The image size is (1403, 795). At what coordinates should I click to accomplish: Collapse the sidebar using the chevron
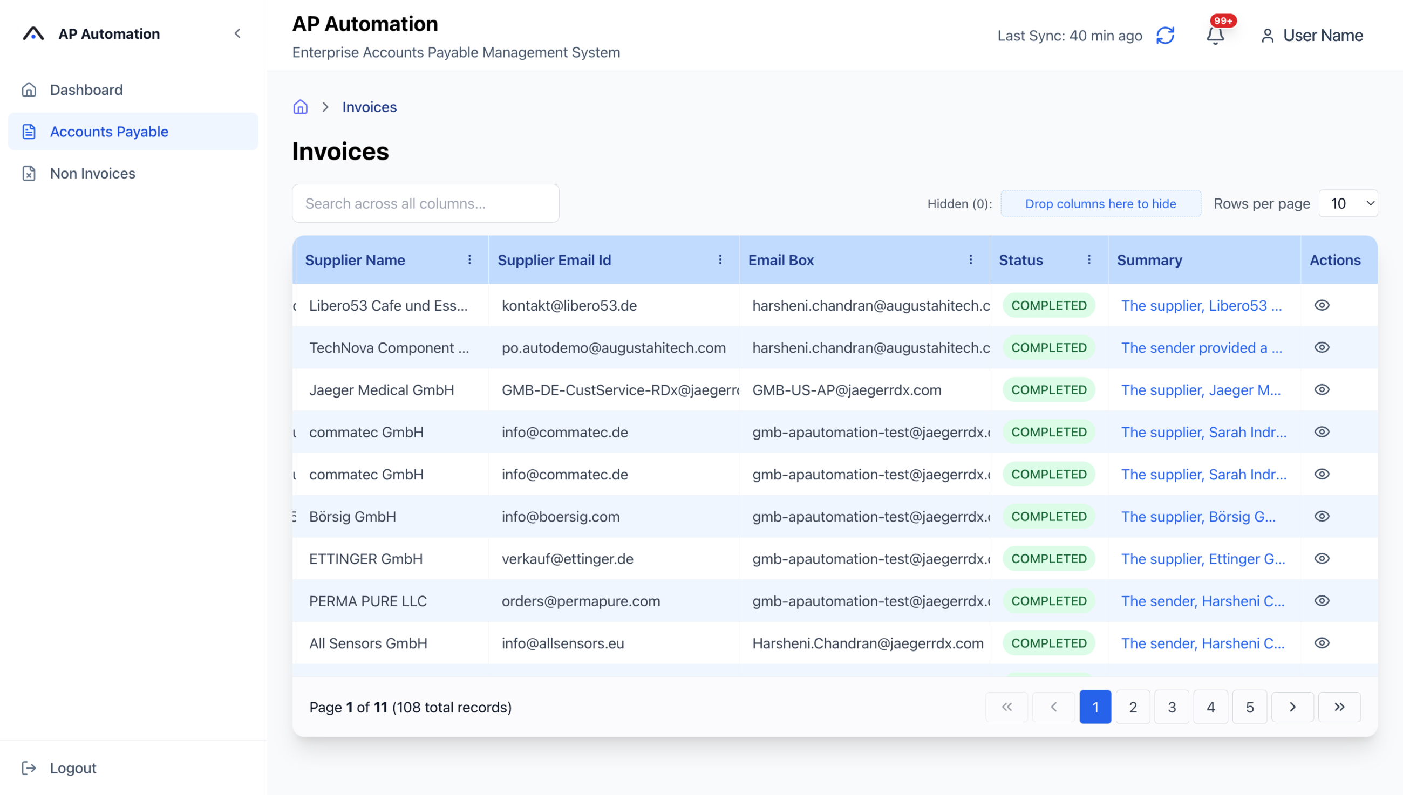click(x=237, y=33)
